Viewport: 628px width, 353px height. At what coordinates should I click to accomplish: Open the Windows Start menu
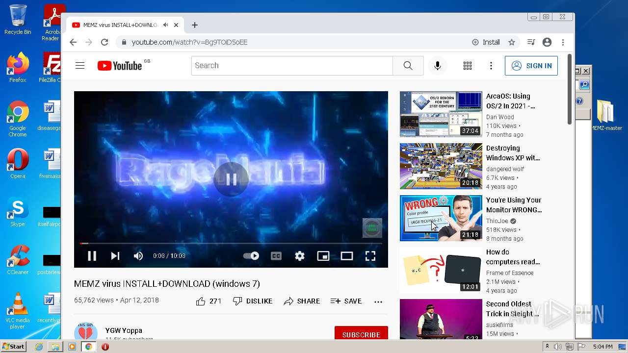(x=13, y=347)
